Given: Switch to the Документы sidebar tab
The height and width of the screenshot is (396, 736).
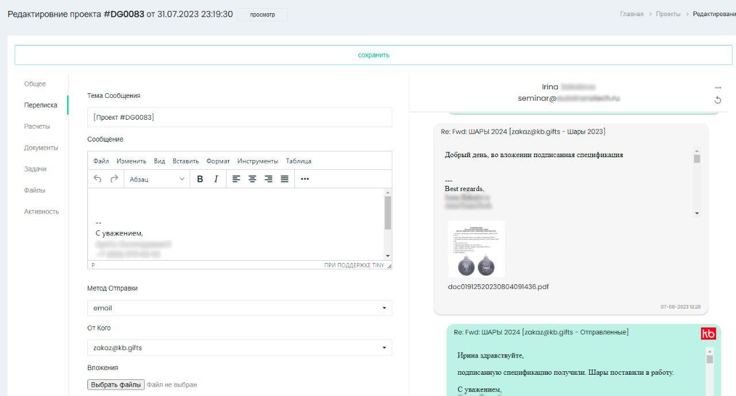Looking at the screenshot, I should [x=41, y=148].
